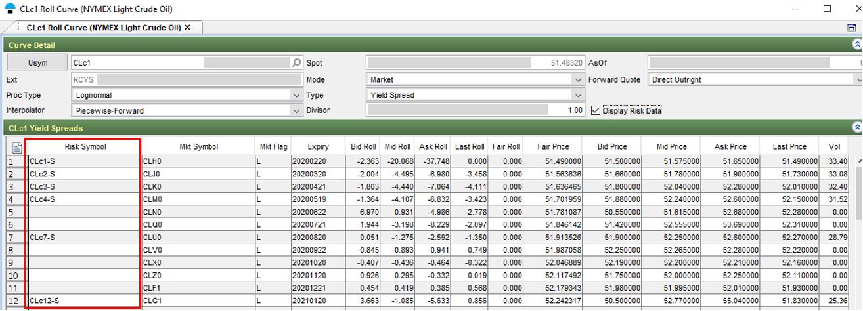Click the window layout icon at top right
This screenshot has height=311, width=863.
pos(852,28)
